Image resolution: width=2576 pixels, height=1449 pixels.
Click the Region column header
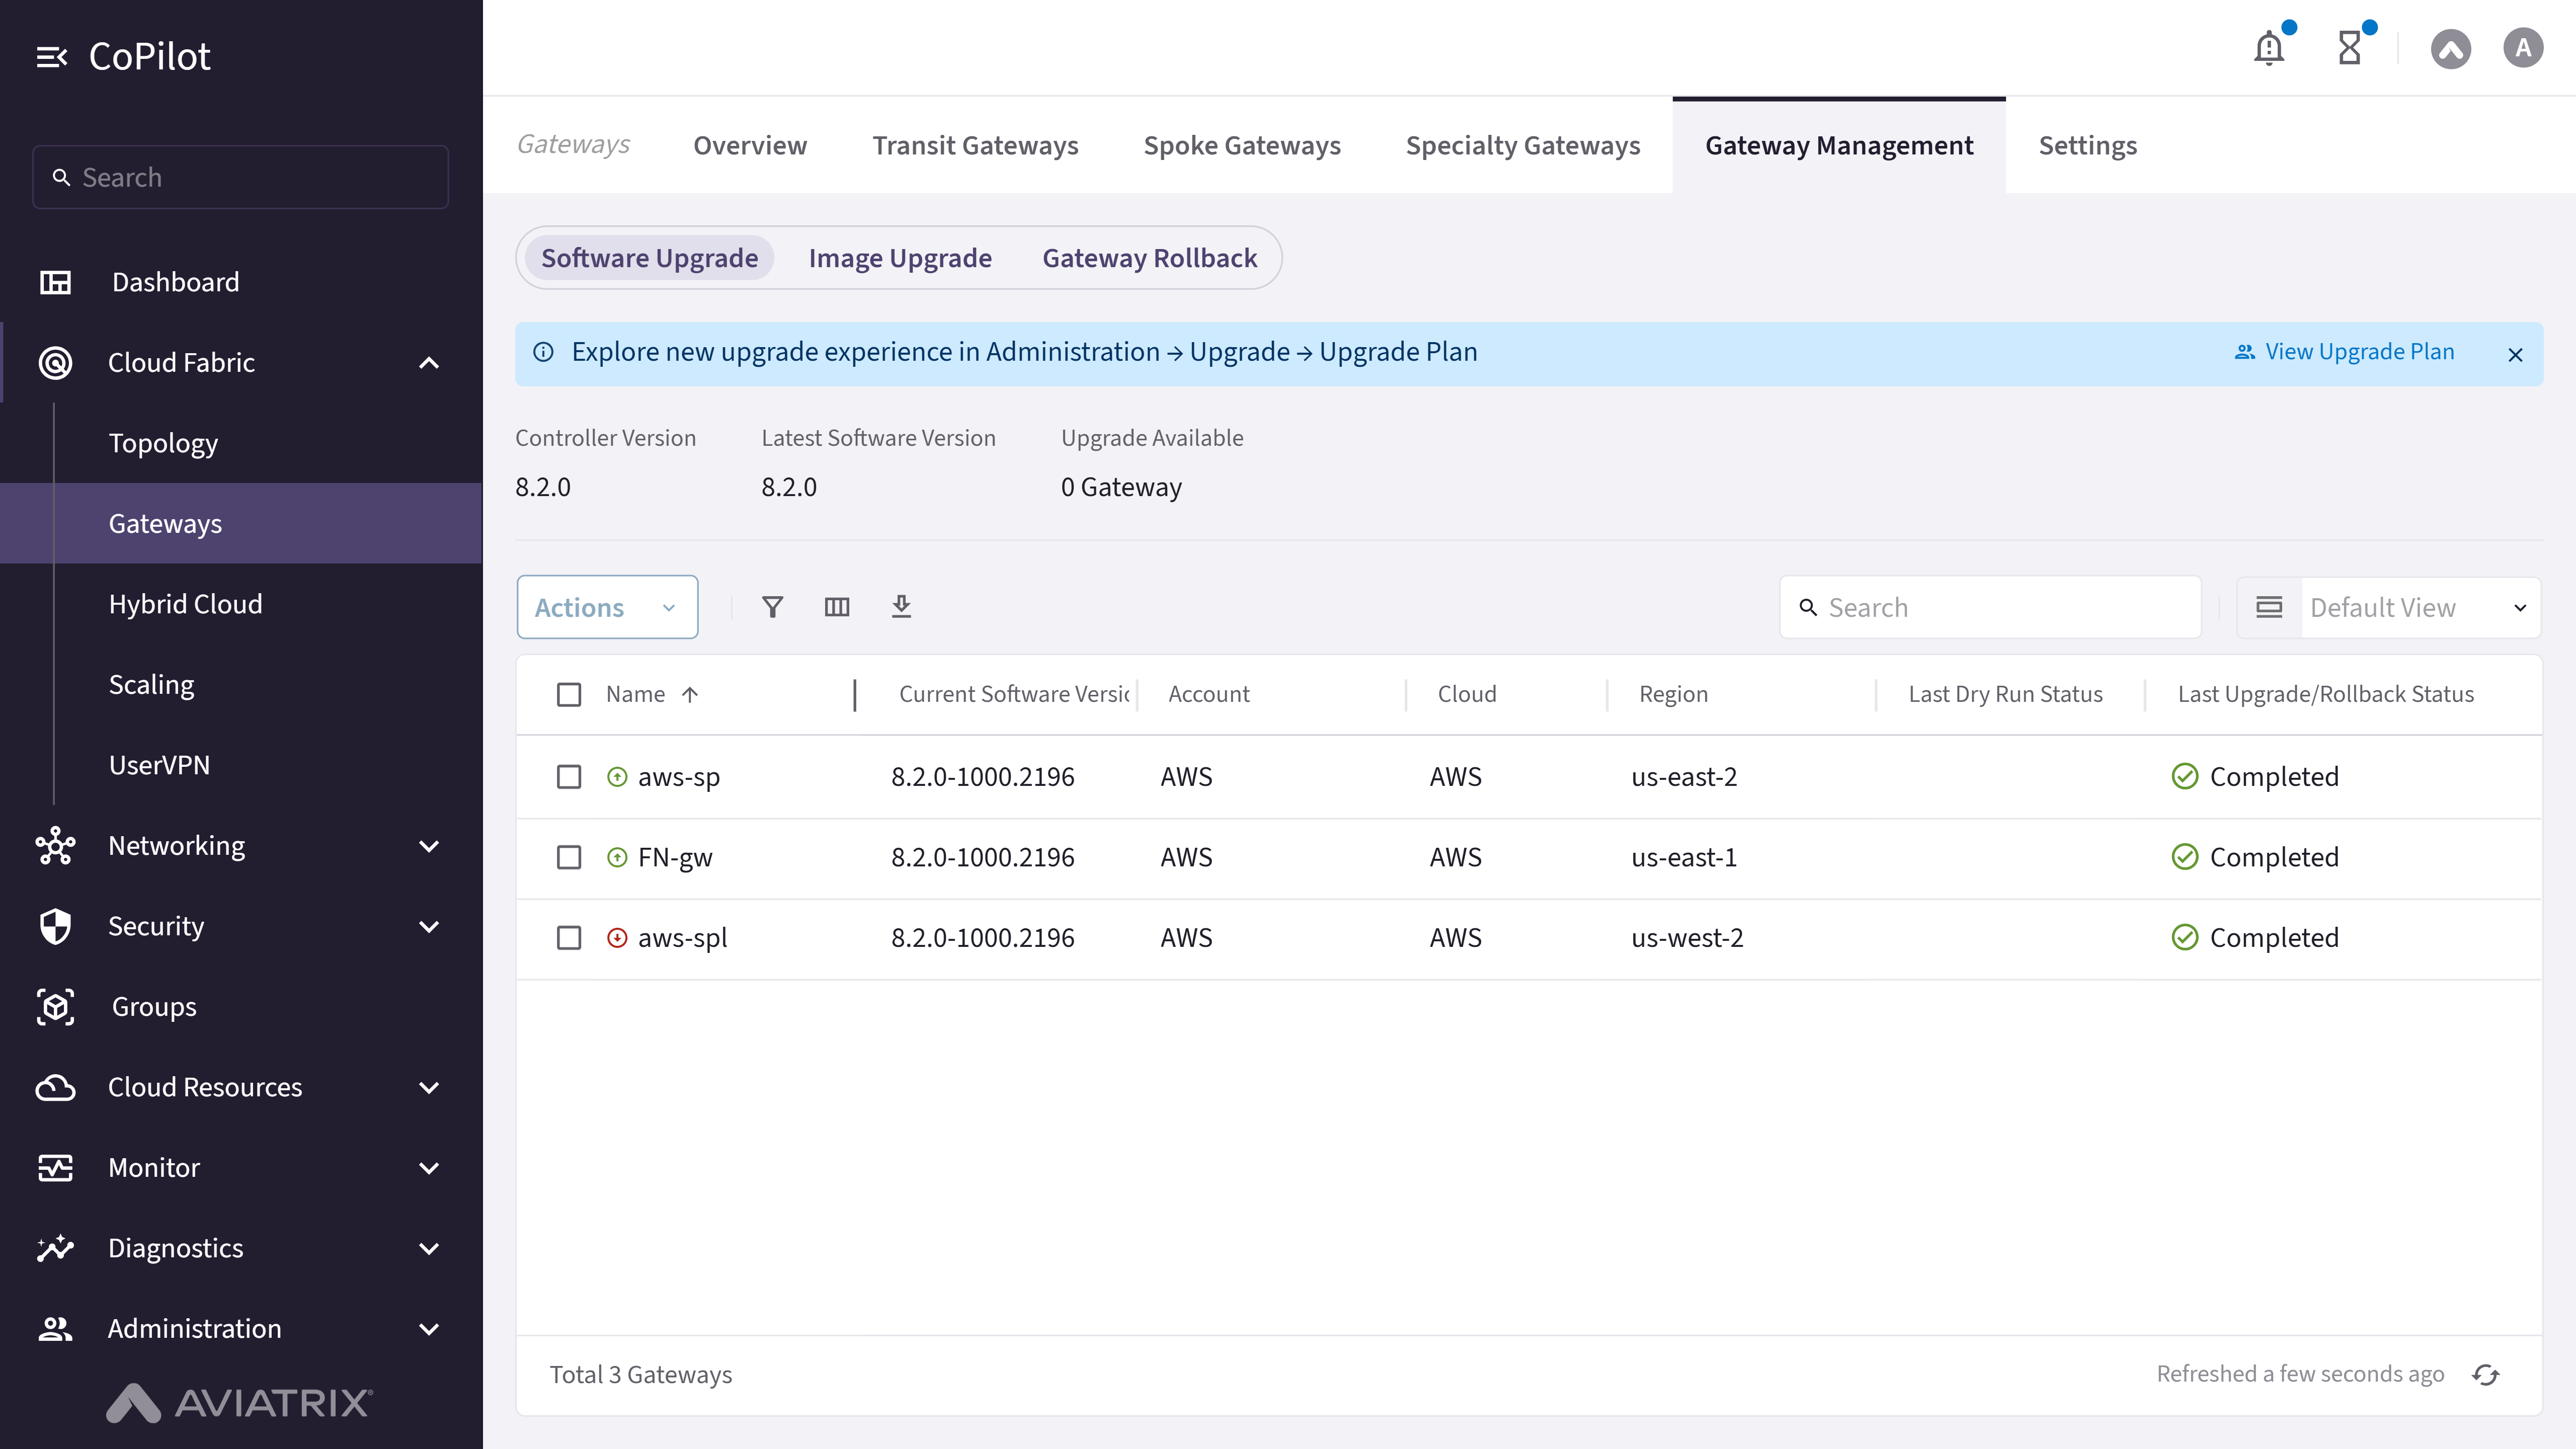point(1673,695)
